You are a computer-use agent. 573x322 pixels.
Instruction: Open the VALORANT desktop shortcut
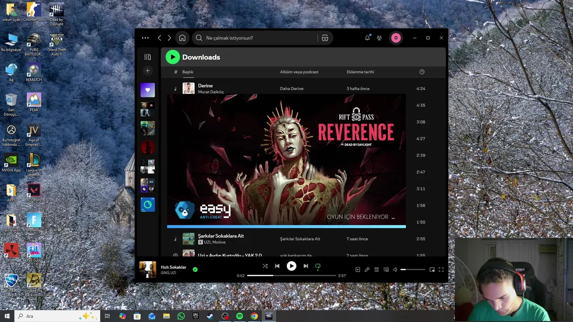click(x=34, y=192)
